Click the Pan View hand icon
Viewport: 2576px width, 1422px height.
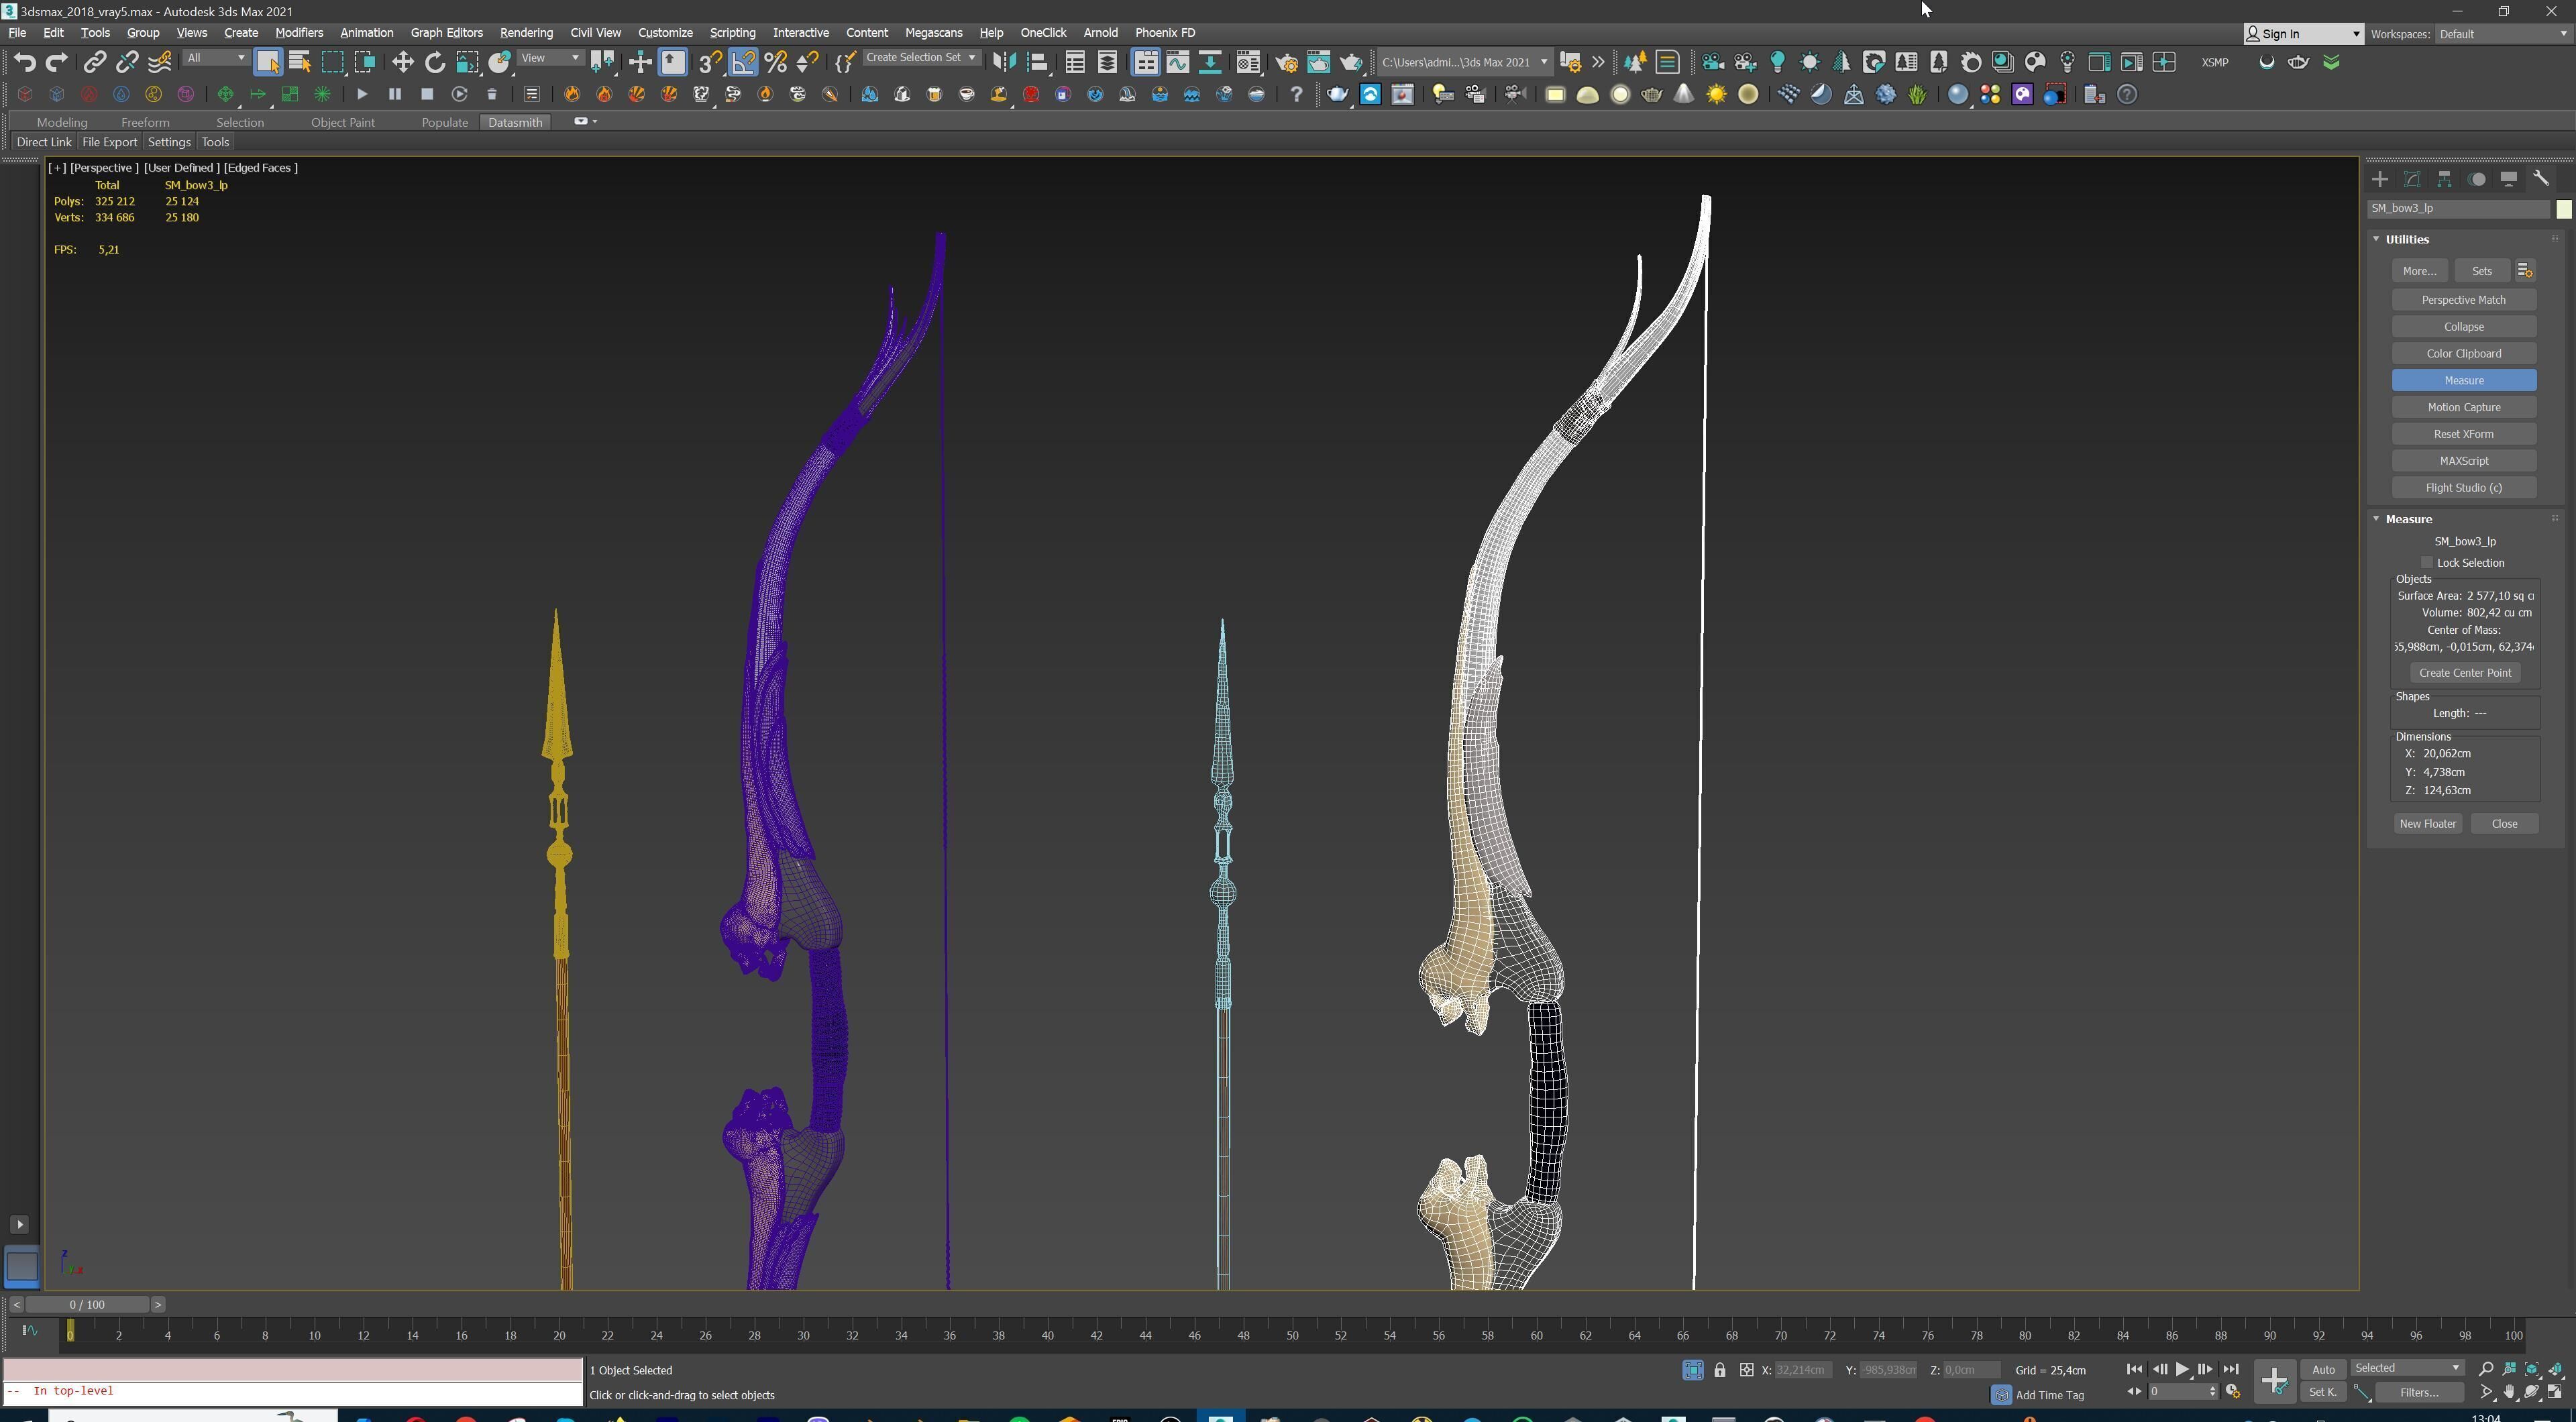tap(2510, 1392)
